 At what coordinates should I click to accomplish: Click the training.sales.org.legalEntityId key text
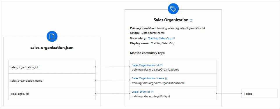click(x=151, y=96)
